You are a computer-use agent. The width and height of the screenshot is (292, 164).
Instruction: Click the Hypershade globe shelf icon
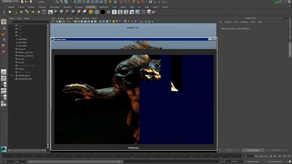[149, 12]
